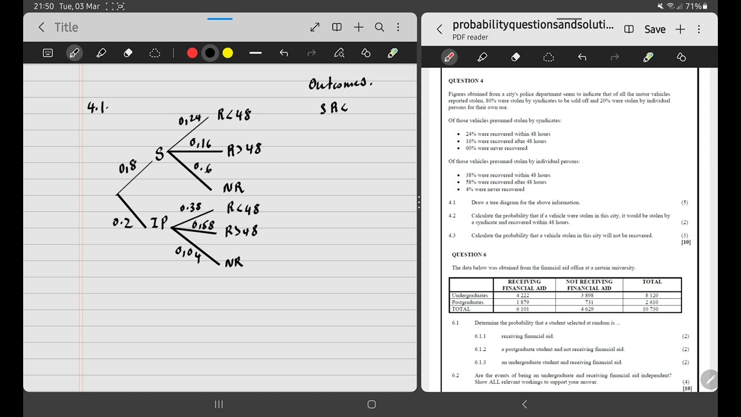Choose the yellow pen color
Viewport: 741px width, 417px height.
pyautogui.click(x=228, y=53)
